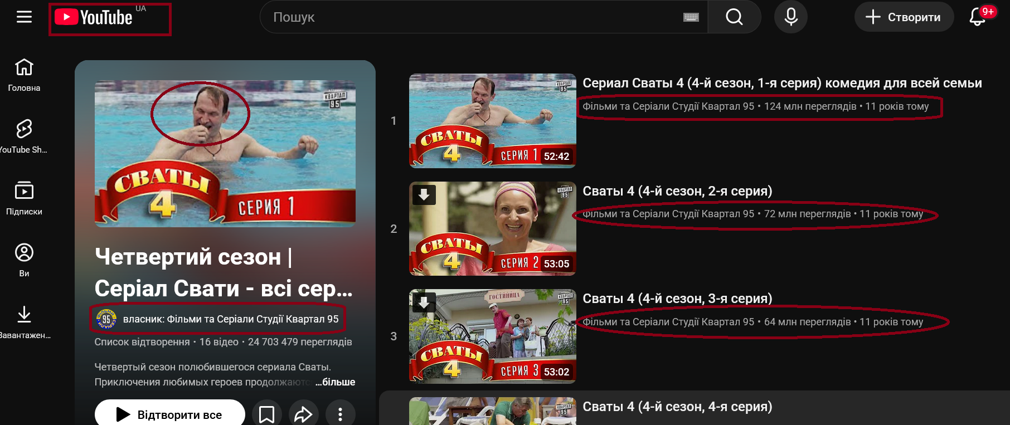Open playlist three-dot more options

pyautogui.click(x=340, y=414)
